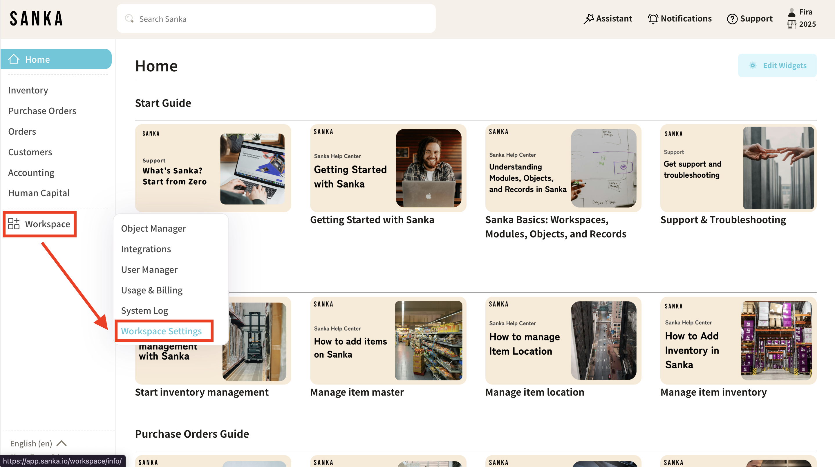
Task: Choose Usage & Billing menu entry
Action: [x=152, y=290]
